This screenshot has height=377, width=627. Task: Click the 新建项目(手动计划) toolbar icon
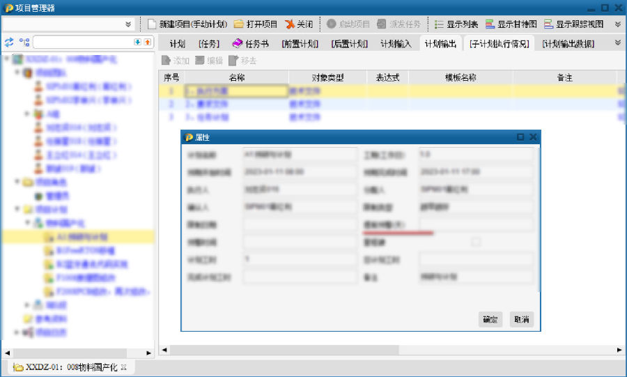click(153, 24)
